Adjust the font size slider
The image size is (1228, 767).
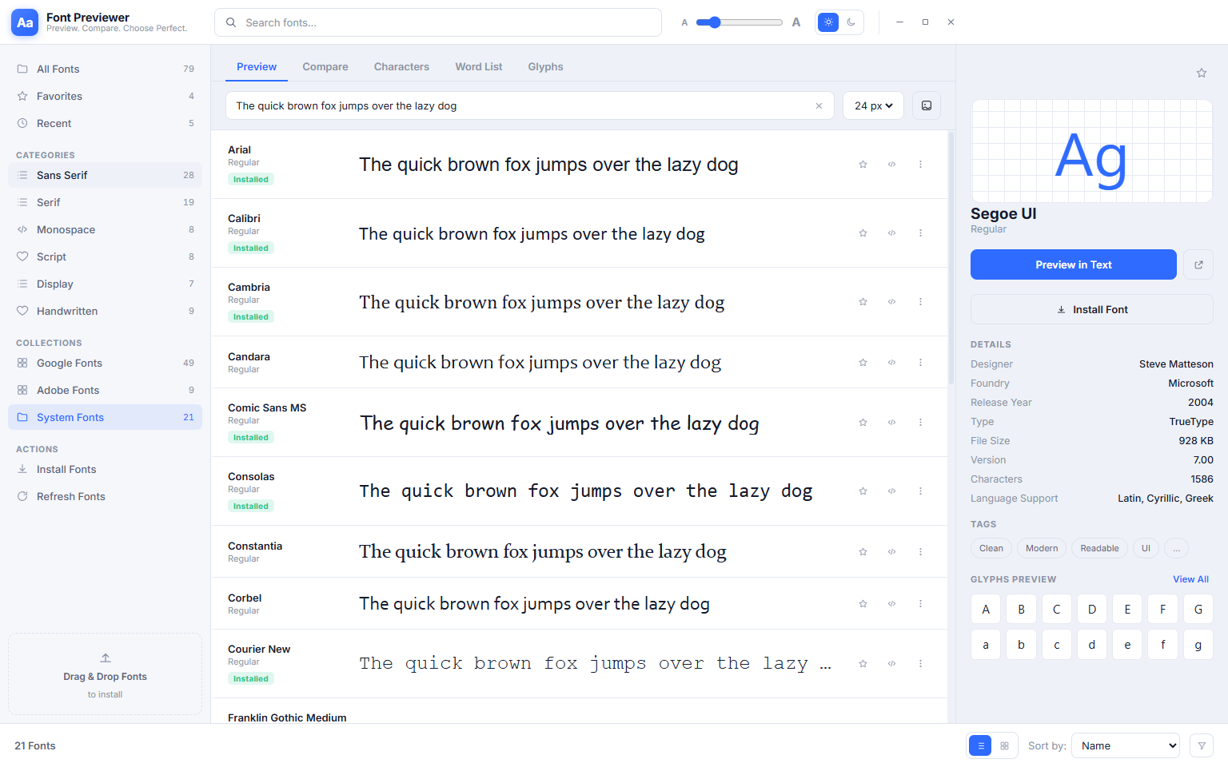pyautogui.click(x=739, y=22)
